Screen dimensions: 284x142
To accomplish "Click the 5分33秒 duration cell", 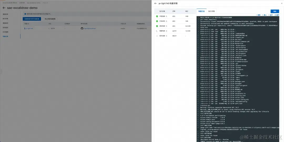I will click(x=188, y=26).
